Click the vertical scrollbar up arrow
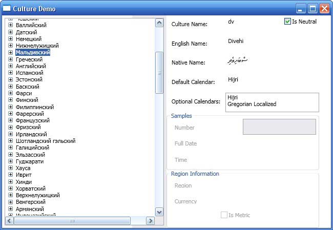 pyautogui.click(x=159, y=23)
